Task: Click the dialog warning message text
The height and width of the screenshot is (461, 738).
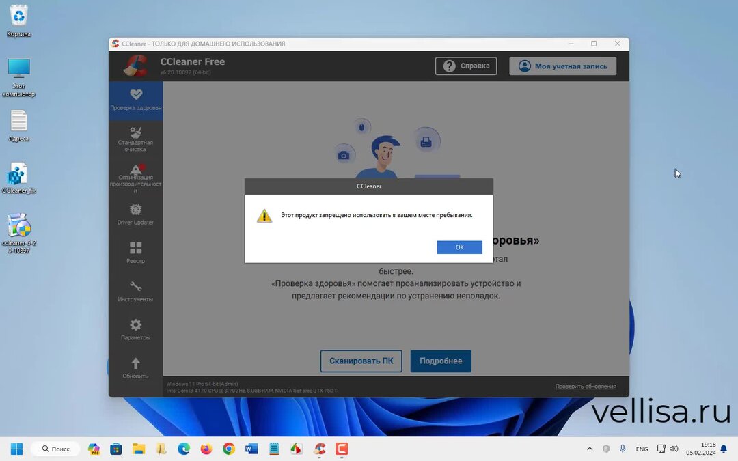Action: [x=377, y=215]
